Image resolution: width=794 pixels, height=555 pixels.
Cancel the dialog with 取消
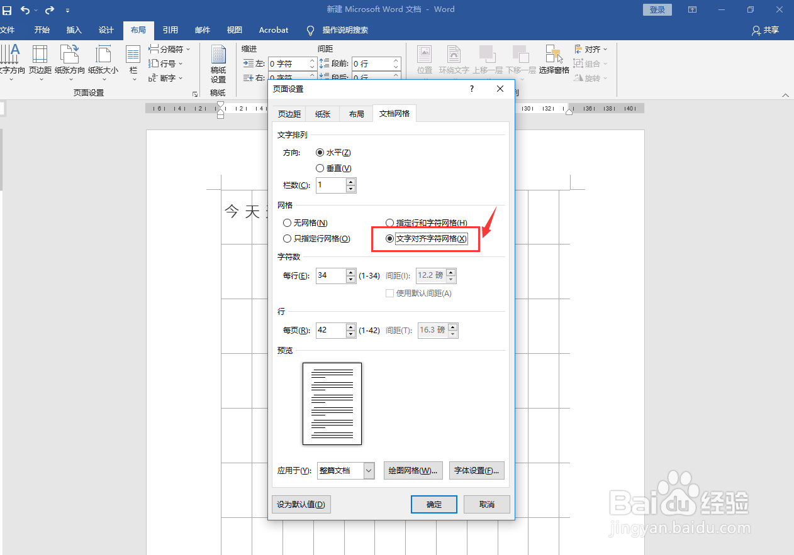click(x=486, y=504)
